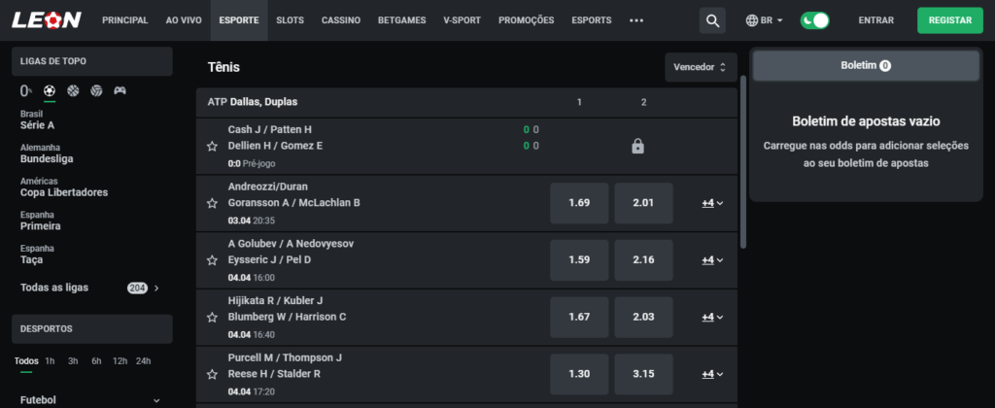Expand the Futebol sports section
Screen dimensions: 995x408
156,399
